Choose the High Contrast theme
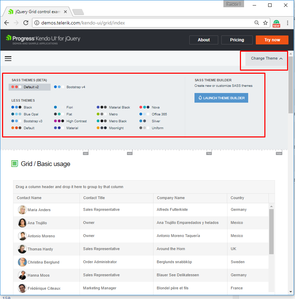 [71, 121]
